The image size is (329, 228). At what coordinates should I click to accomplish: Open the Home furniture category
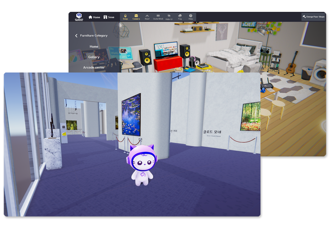tap(94, 47)
